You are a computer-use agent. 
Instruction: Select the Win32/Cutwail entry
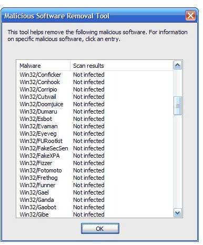click(x=38, y=97)
